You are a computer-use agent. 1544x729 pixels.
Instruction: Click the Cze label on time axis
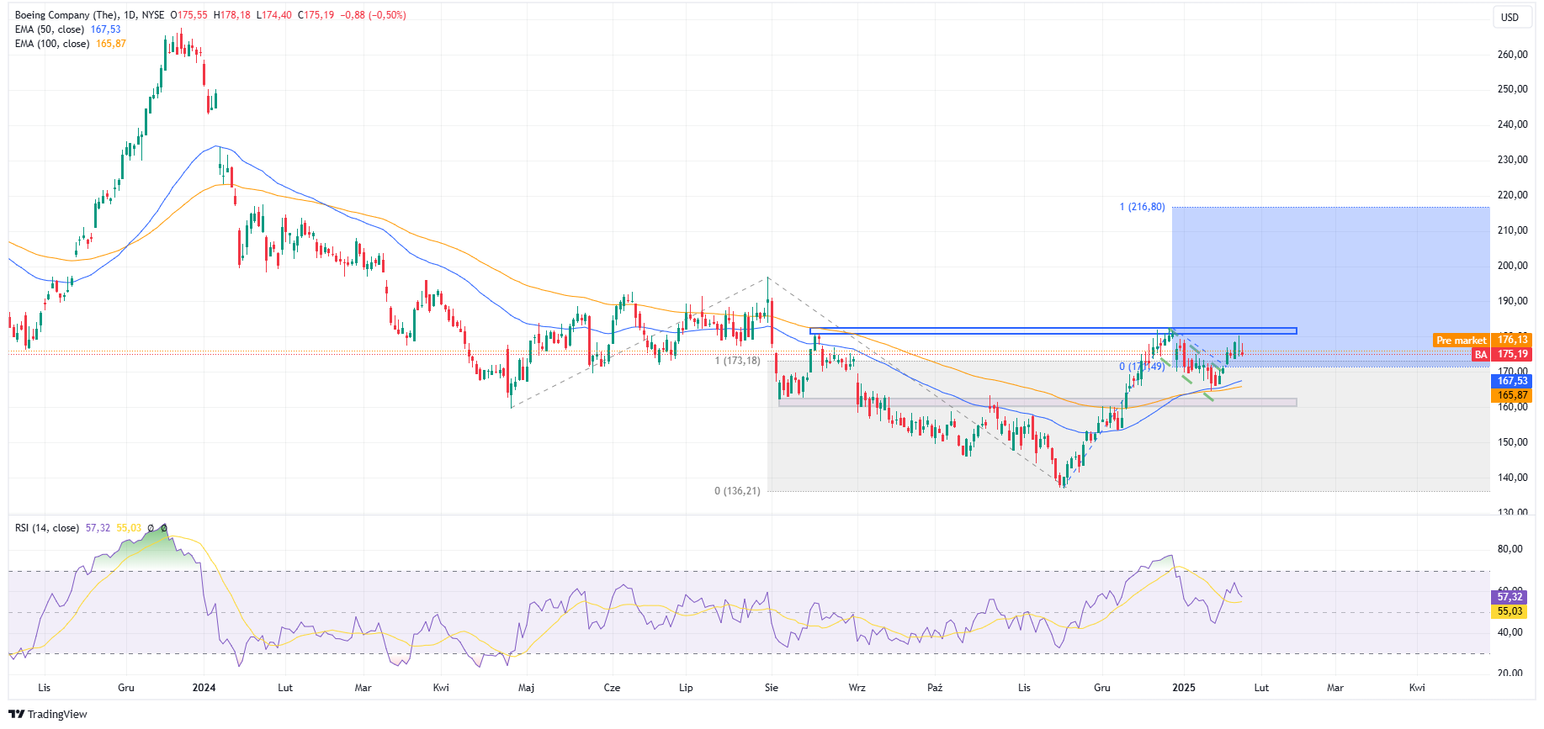(612, 688)
